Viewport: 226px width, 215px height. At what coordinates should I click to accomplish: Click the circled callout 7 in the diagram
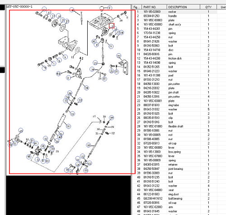pos(54,63)
